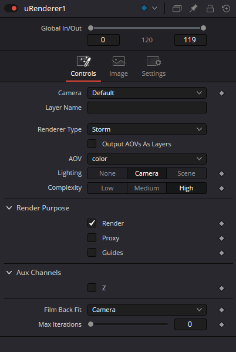The image size is (236, 352).
Task: Set Lighting to Scene
Action: click(186, 173)
